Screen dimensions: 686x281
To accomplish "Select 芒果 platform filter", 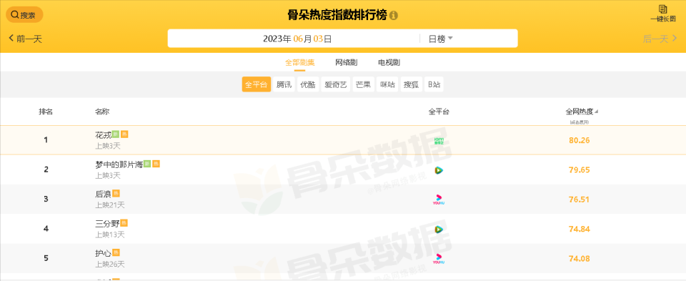I will 363,84.
